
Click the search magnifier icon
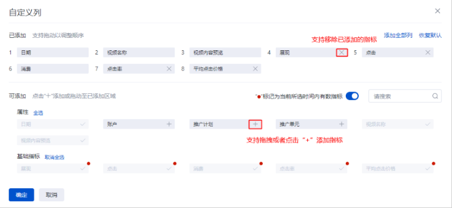point(435,96)
